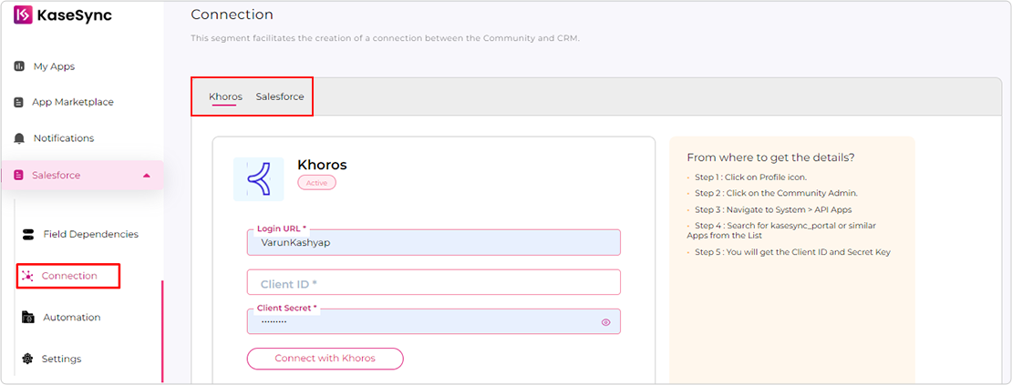Switch to the Salesforce tab
Screen dimensions: 1012x385
point(280,96)
